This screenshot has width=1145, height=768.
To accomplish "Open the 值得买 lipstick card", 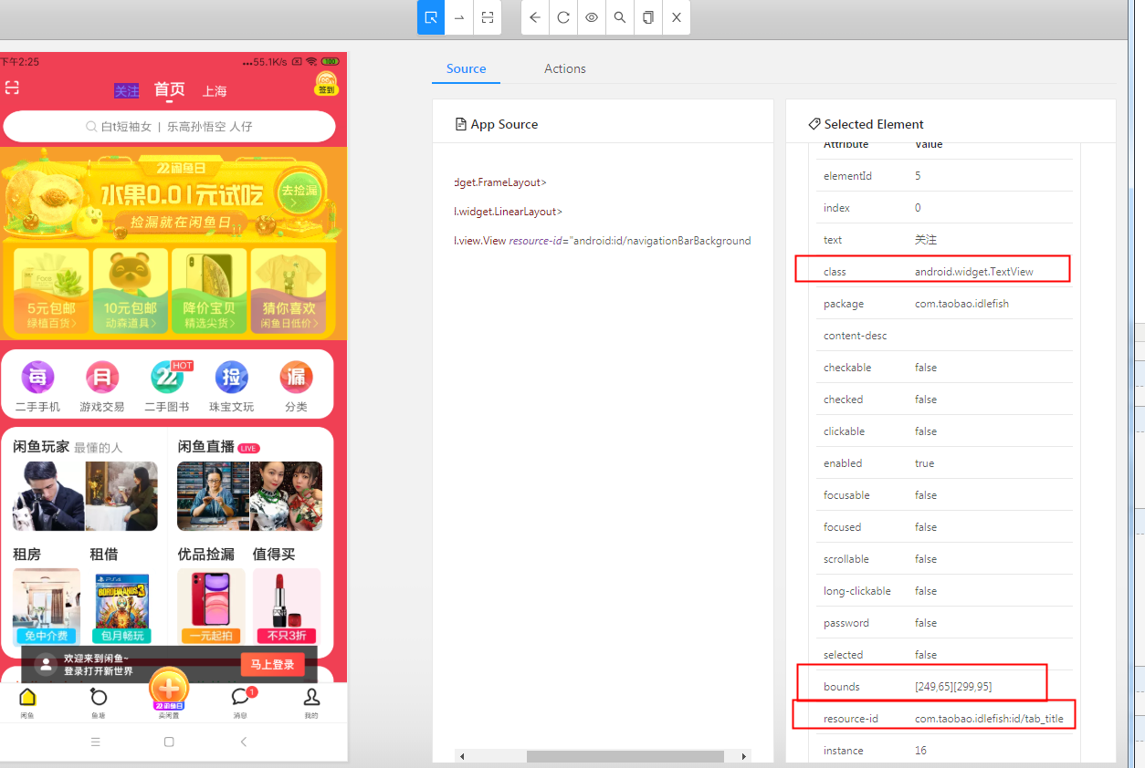I will pos(288,606).
